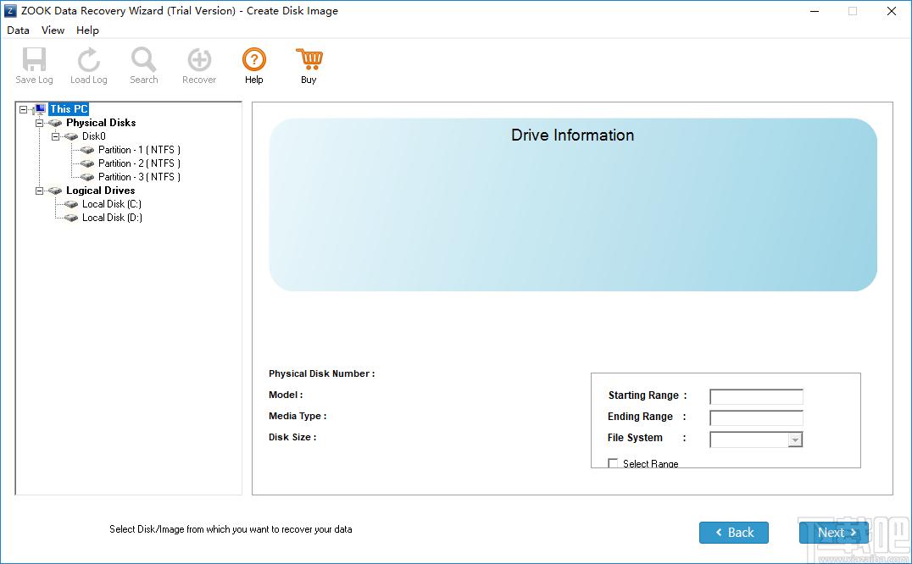The image size is (912, 564).
Task: Click the This PC computer icon
Action: coord(39,109)
